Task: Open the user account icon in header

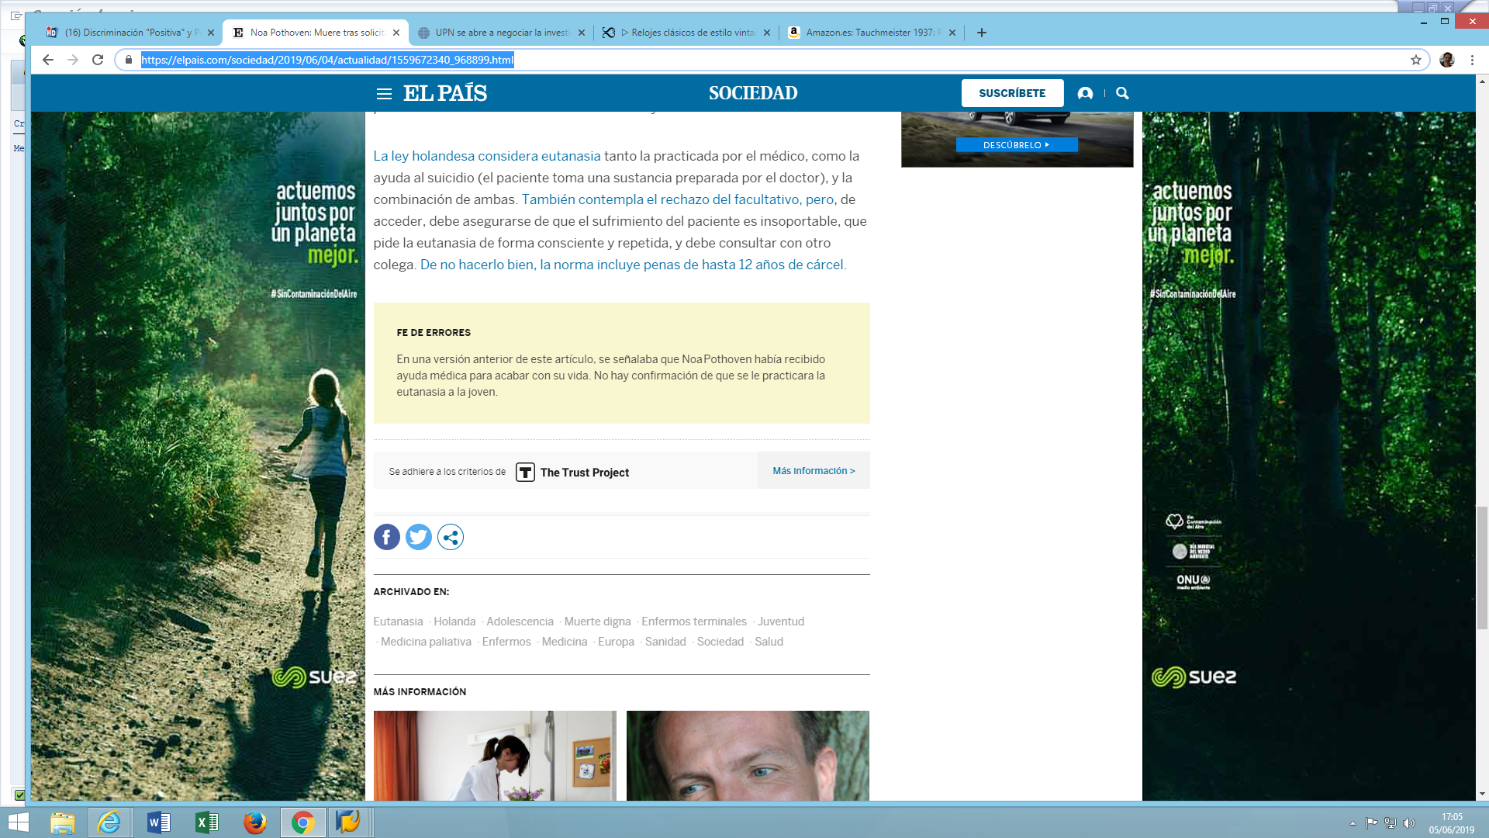Action: pos(1085,93)
